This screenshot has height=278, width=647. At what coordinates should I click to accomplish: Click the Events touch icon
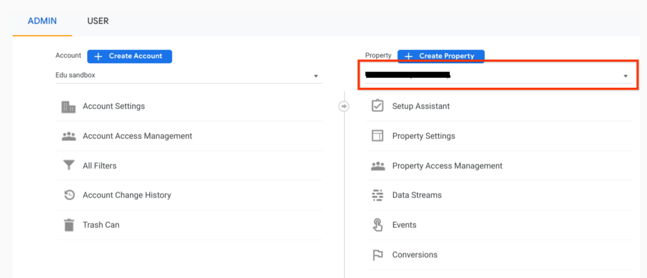378,225
